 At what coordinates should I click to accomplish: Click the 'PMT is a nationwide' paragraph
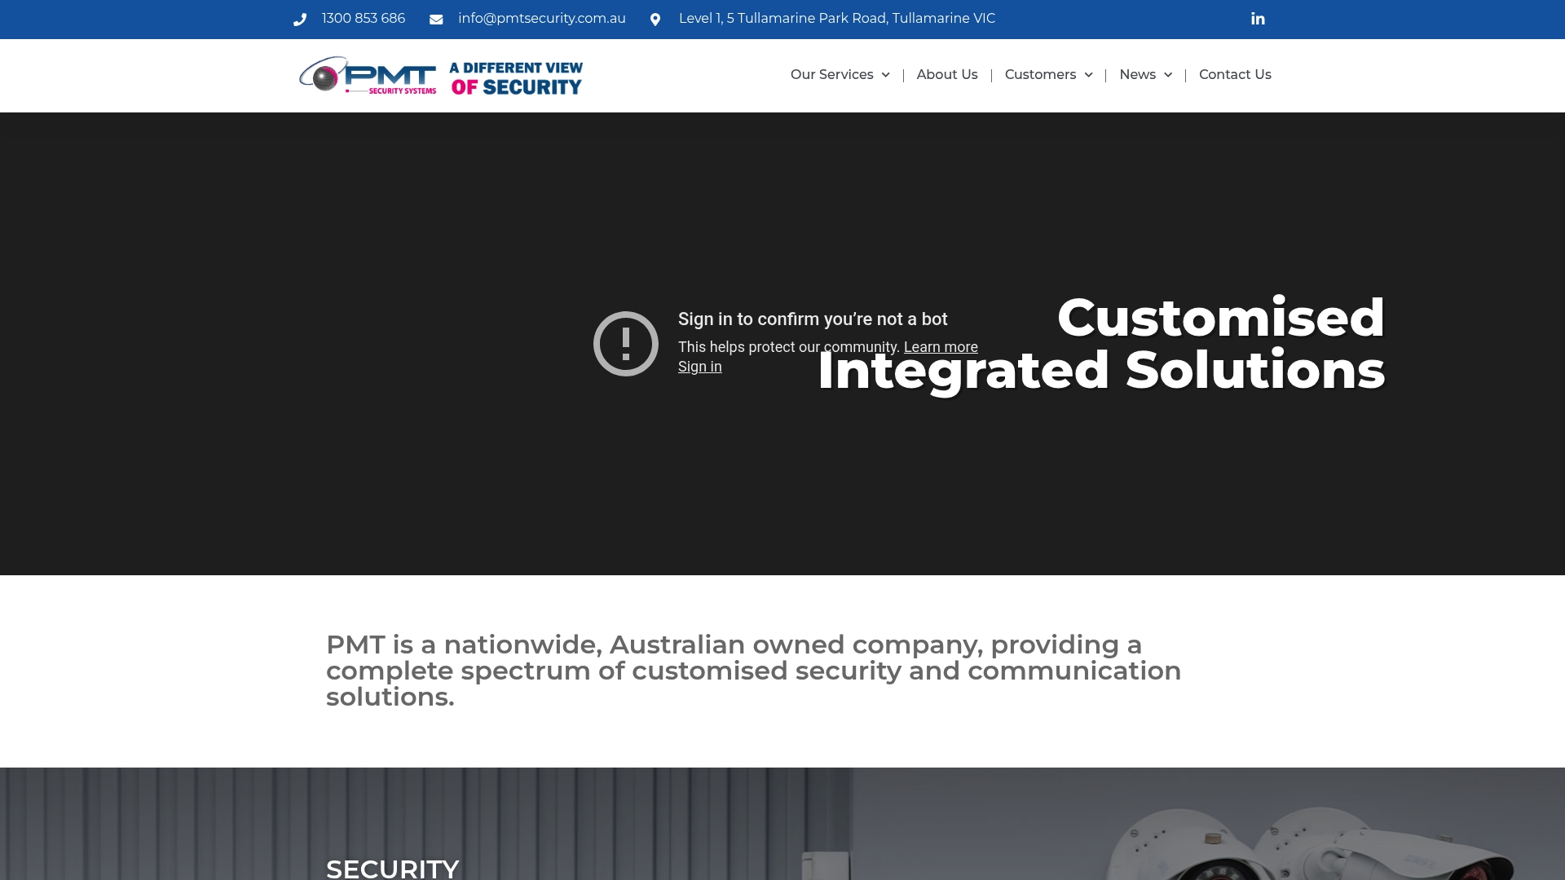coord(753,671)
